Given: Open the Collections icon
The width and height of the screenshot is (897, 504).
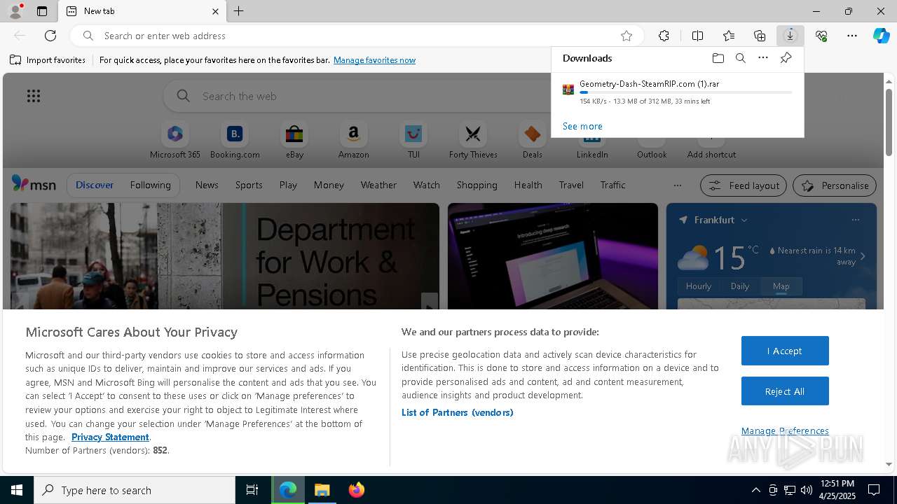Looking at the screenshot, I should click(x=760, y=36).
